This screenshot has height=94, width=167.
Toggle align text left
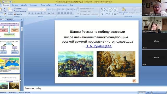pyautogui.click(x=59, y=13)
